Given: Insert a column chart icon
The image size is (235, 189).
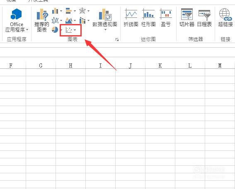Looking at the screenshot, I should (x=55, y=11).
